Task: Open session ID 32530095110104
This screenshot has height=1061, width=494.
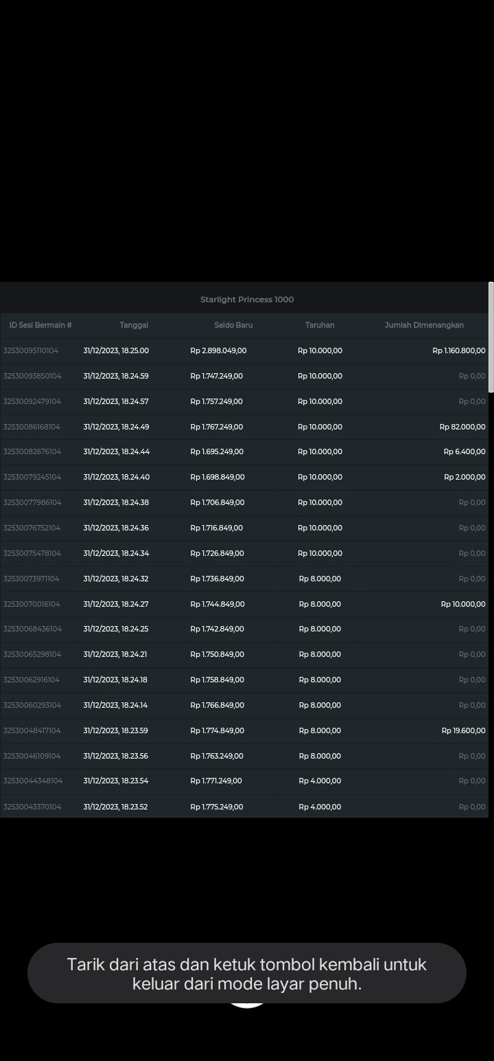Action: point(31,350)
